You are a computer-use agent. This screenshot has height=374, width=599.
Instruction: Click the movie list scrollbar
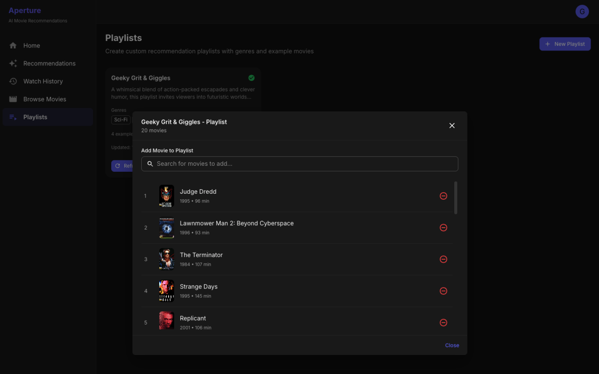pos(455,197)
